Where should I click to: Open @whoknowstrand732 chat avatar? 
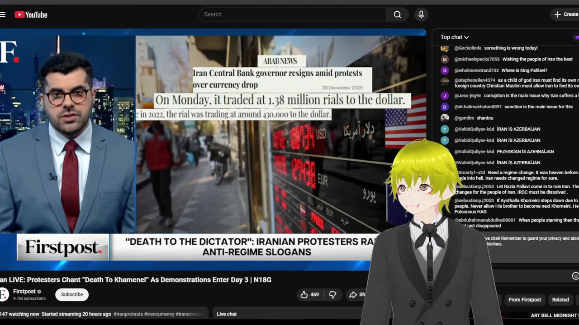coord(445,70)
